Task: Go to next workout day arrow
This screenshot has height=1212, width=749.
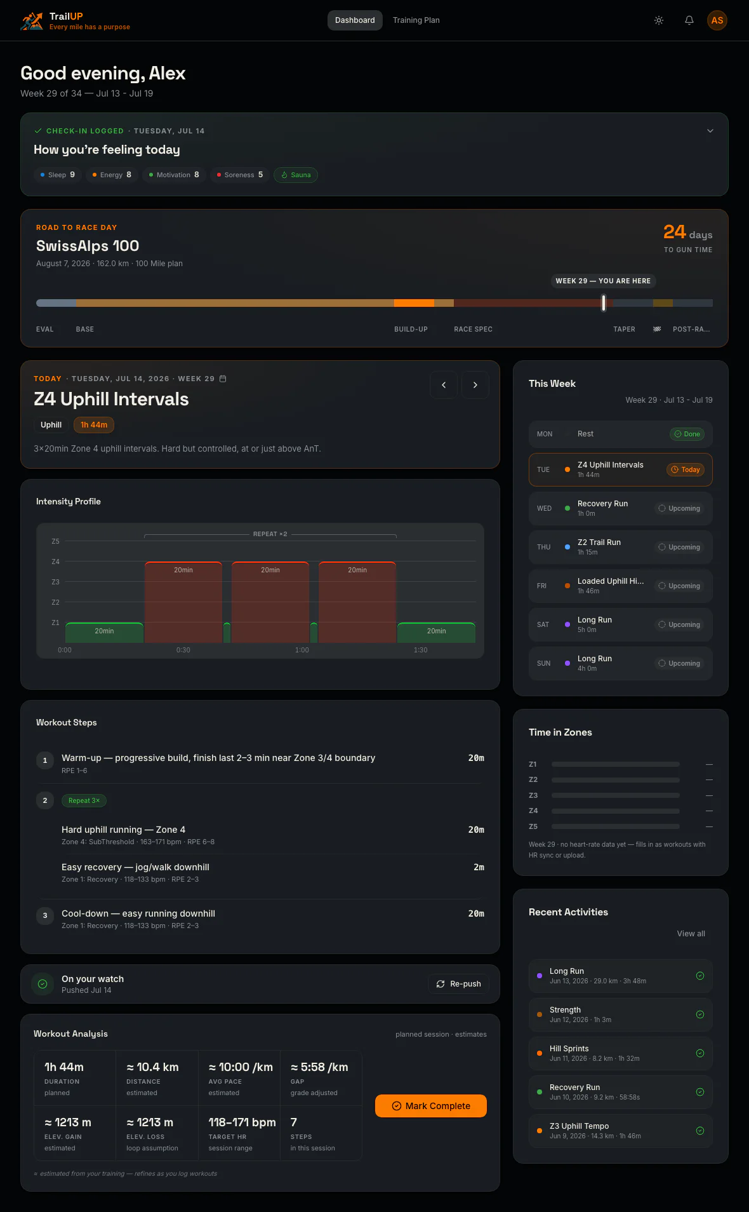Action: (x=475, y=385)
